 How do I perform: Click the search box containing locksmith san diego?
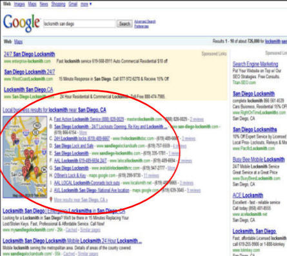click(79, 24)
